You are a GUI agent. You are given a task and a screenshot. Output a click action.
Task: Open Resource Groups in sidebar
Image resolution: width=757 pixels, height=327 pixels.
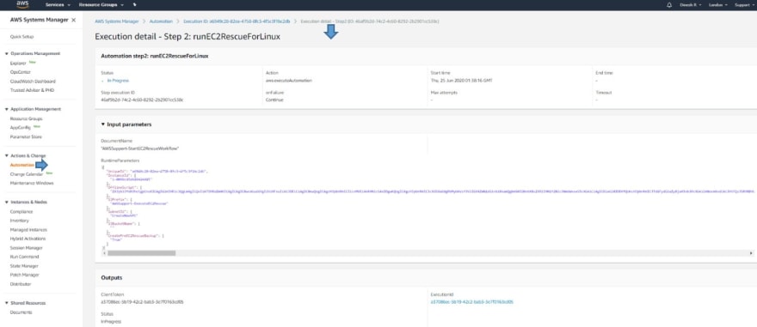26,118
